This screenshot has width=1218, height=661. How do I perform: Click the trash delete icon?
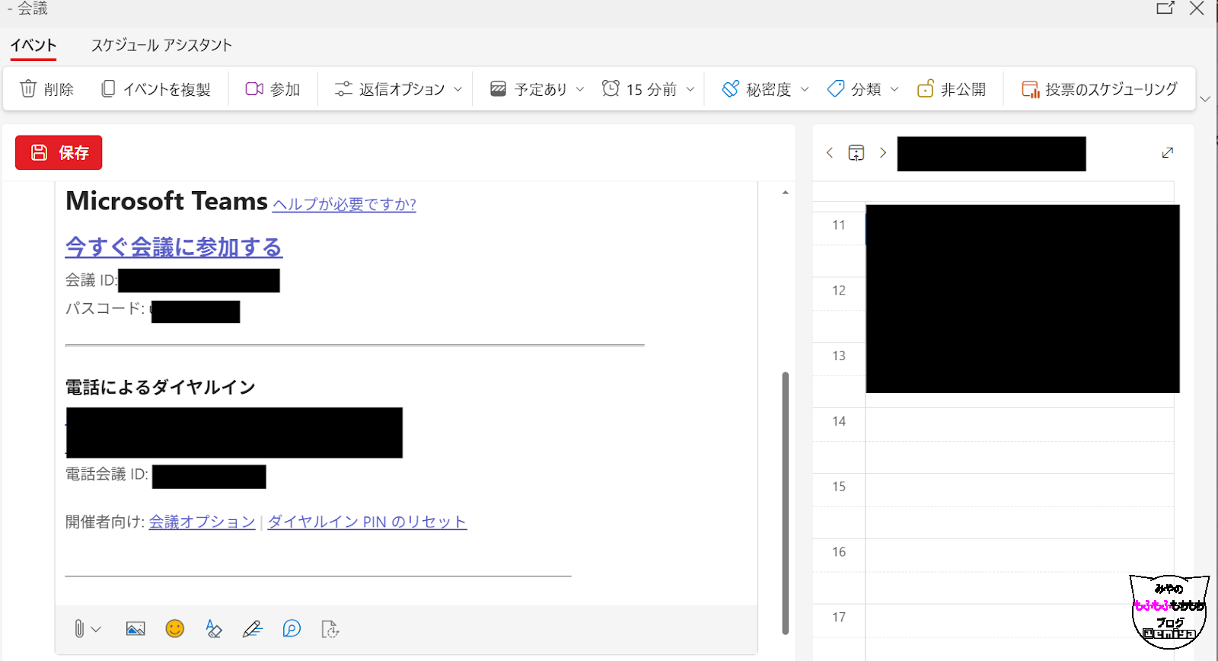coord(28,89)
